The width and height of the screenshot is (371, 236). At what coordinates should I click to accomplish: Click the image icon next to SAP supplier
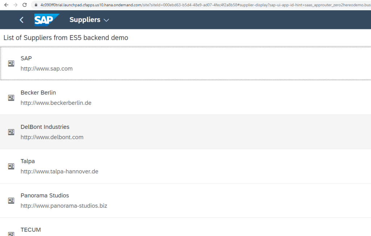(x=11, y=63)
